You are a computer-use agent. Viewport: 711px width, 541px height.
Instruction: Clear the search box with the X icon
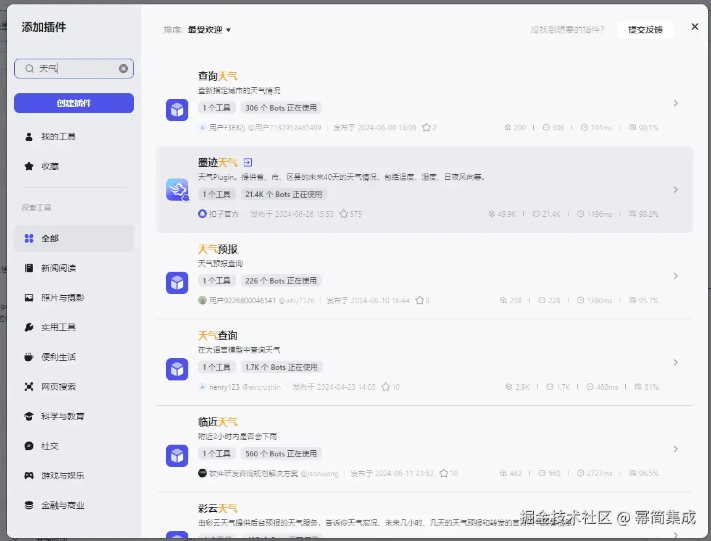click(122, 69)
